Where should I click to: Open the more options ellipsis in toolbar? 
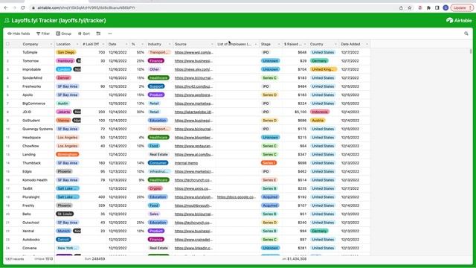tap(110, 33)
